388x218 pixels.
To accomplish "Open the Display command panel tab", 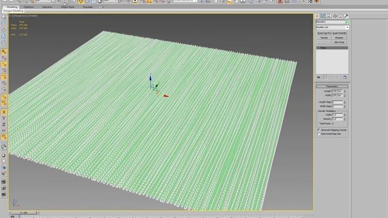I will tap(341, 16).
